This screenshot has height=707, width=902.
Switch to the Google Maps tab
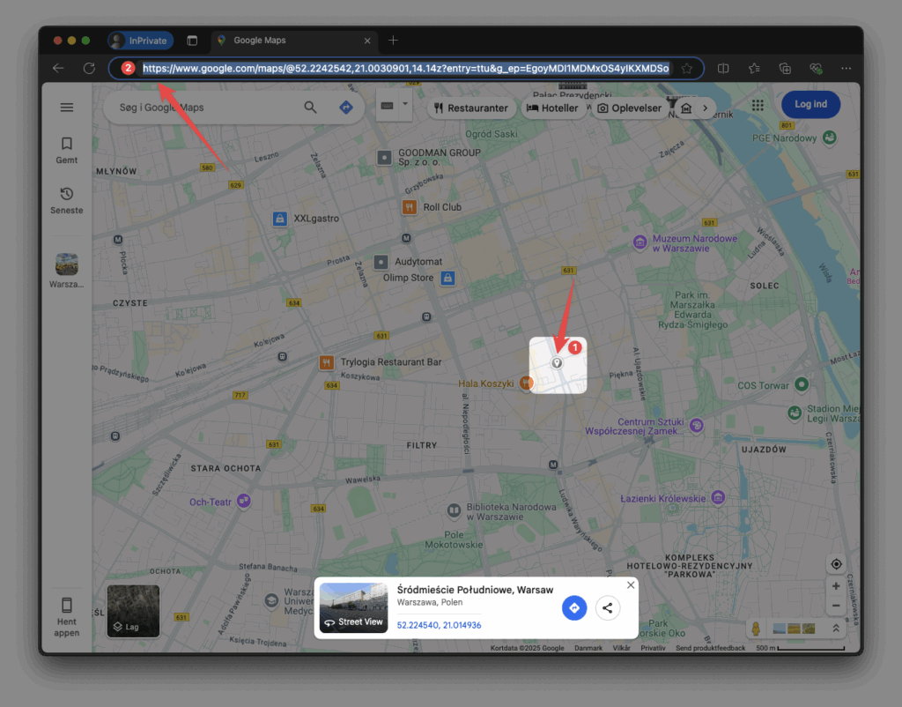(294, 41)
